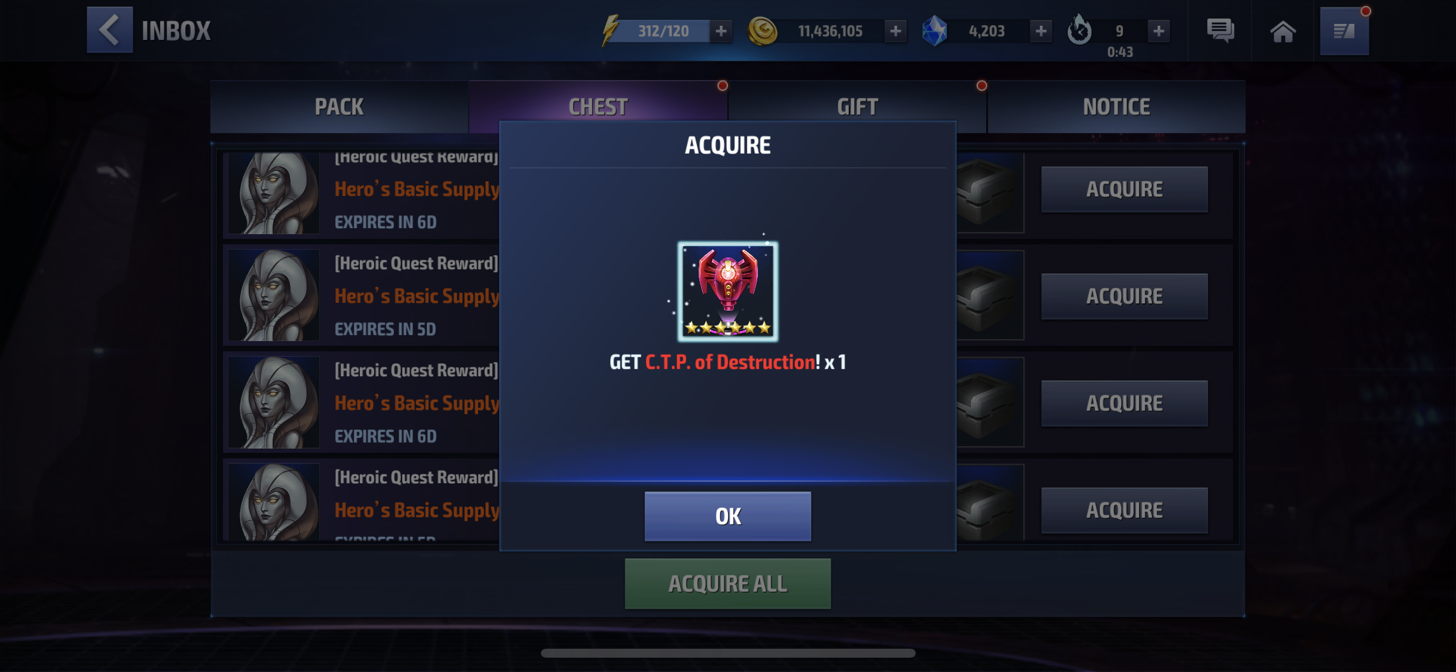Screen dimensions: 1456x672
Task: Select the CHEST tab
Action: tap(598, 107)
